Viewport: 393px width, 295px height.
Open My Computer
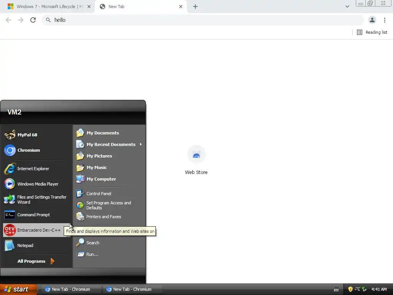pyautogui.click(x=109, y=179)
